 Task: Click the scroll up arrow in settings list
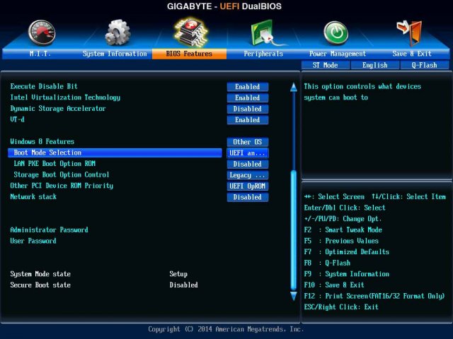click(x=293, y=88)
